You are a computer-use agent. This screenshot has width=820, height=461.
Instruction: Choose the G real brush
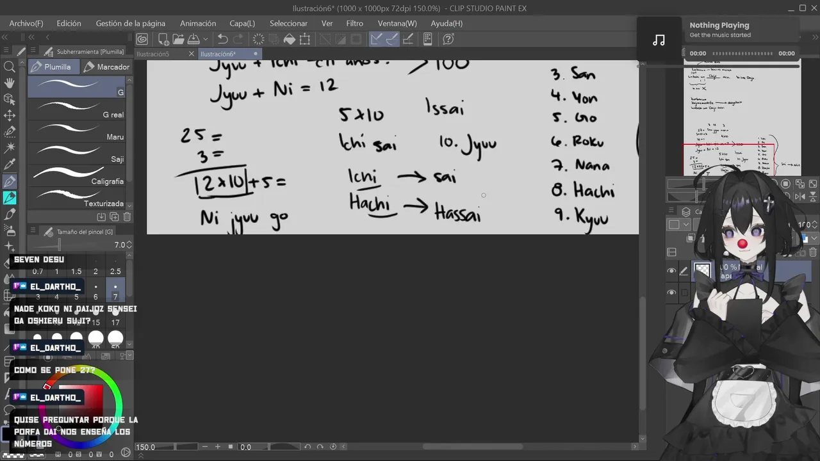pos(77,109)
